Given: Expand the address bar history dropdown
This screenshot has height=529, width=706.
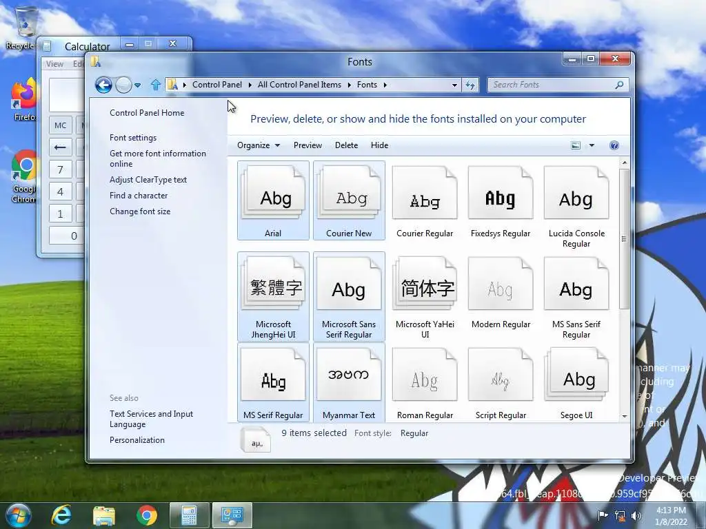Looking at the screenshot, I should click(x=454, y=85).
